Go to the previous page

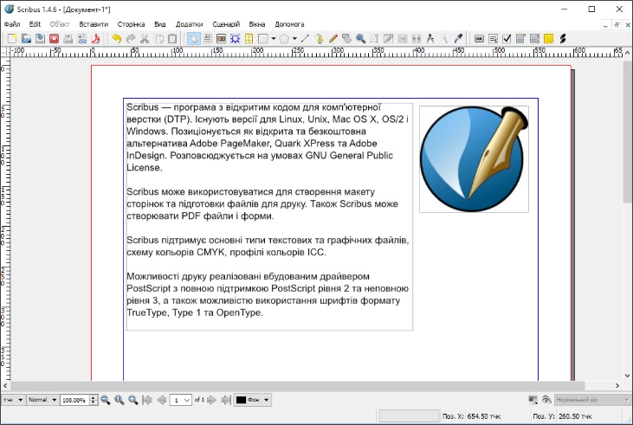coord(161,400)
